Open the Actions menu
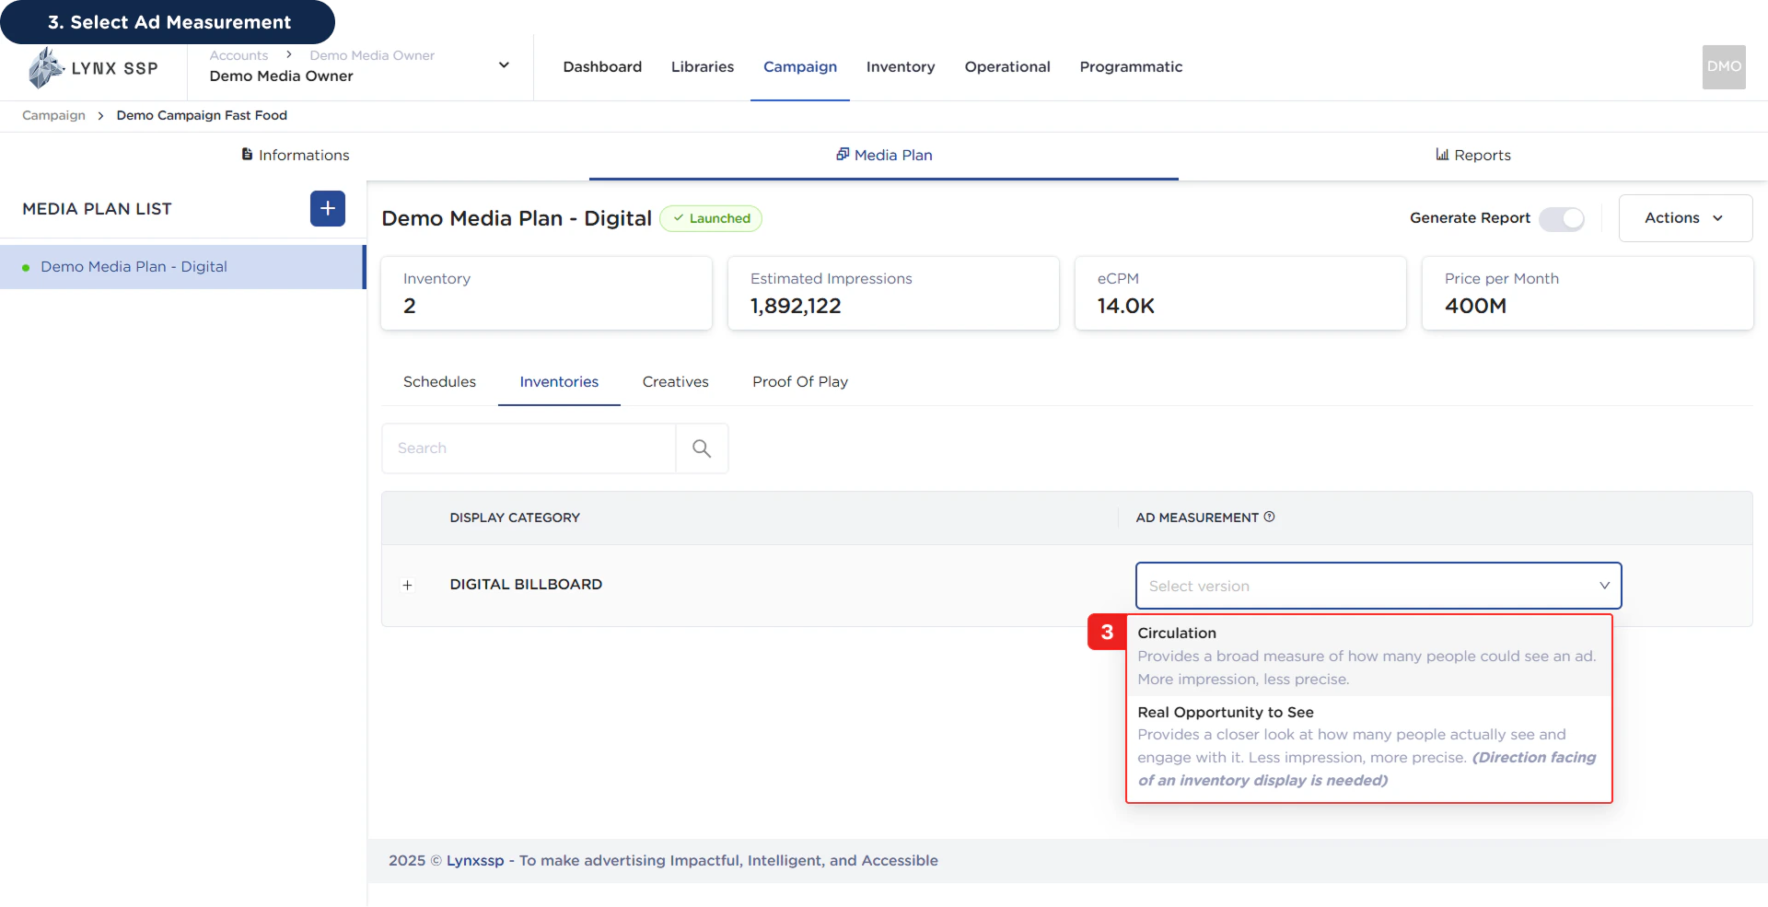1768x907 pixels. pos(1684,218)
